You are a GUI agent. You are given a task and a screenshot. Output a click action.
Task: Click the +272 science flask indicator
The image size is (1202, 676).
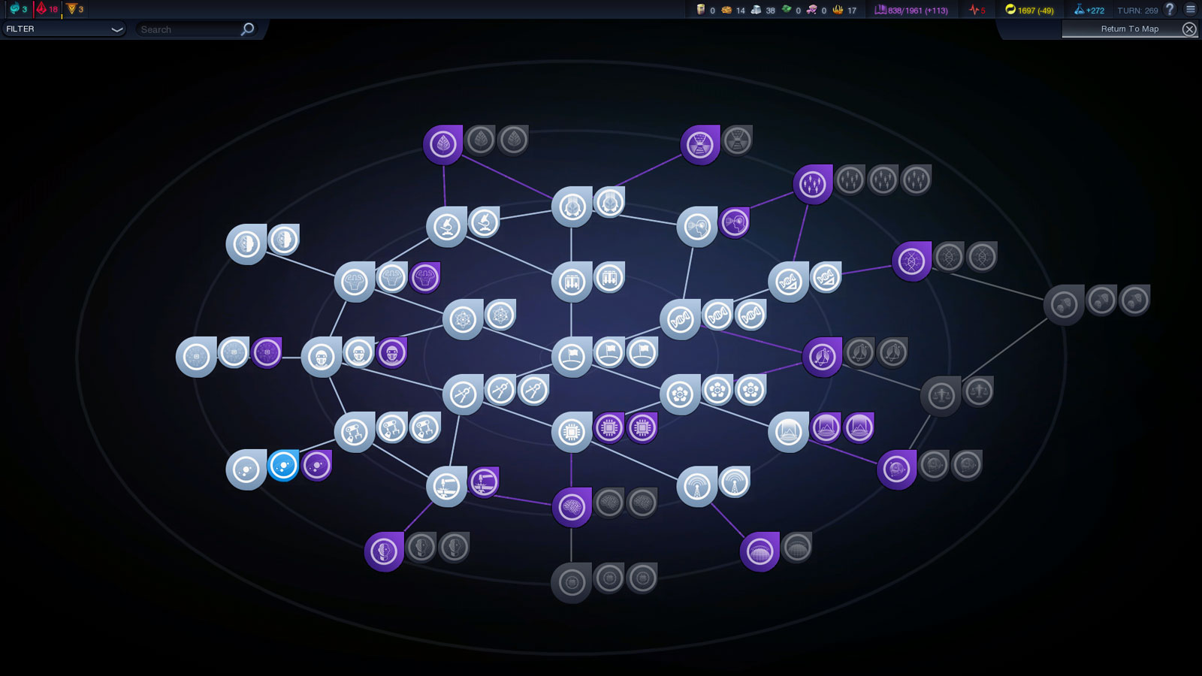pos(1089,10)
